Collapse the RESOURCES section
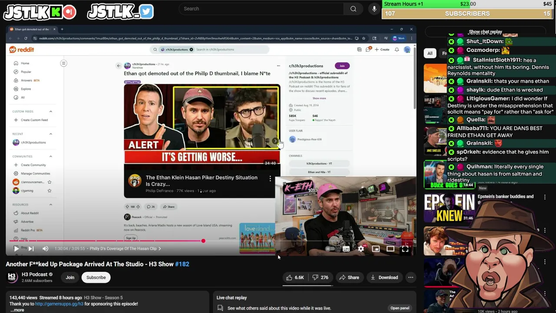The width and height of the screenshot is (556, 313). (51, 204)
